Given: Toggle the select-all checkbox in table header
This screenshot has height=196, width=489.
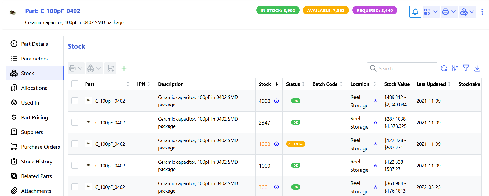Looking at the screenshot, I should point(75,84).
